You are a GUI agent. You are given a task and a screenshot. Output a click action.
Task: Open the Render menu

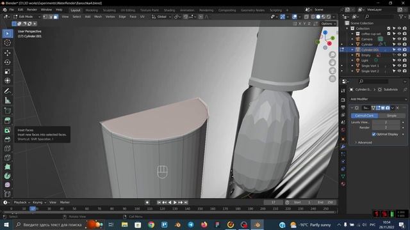[32, 10]
